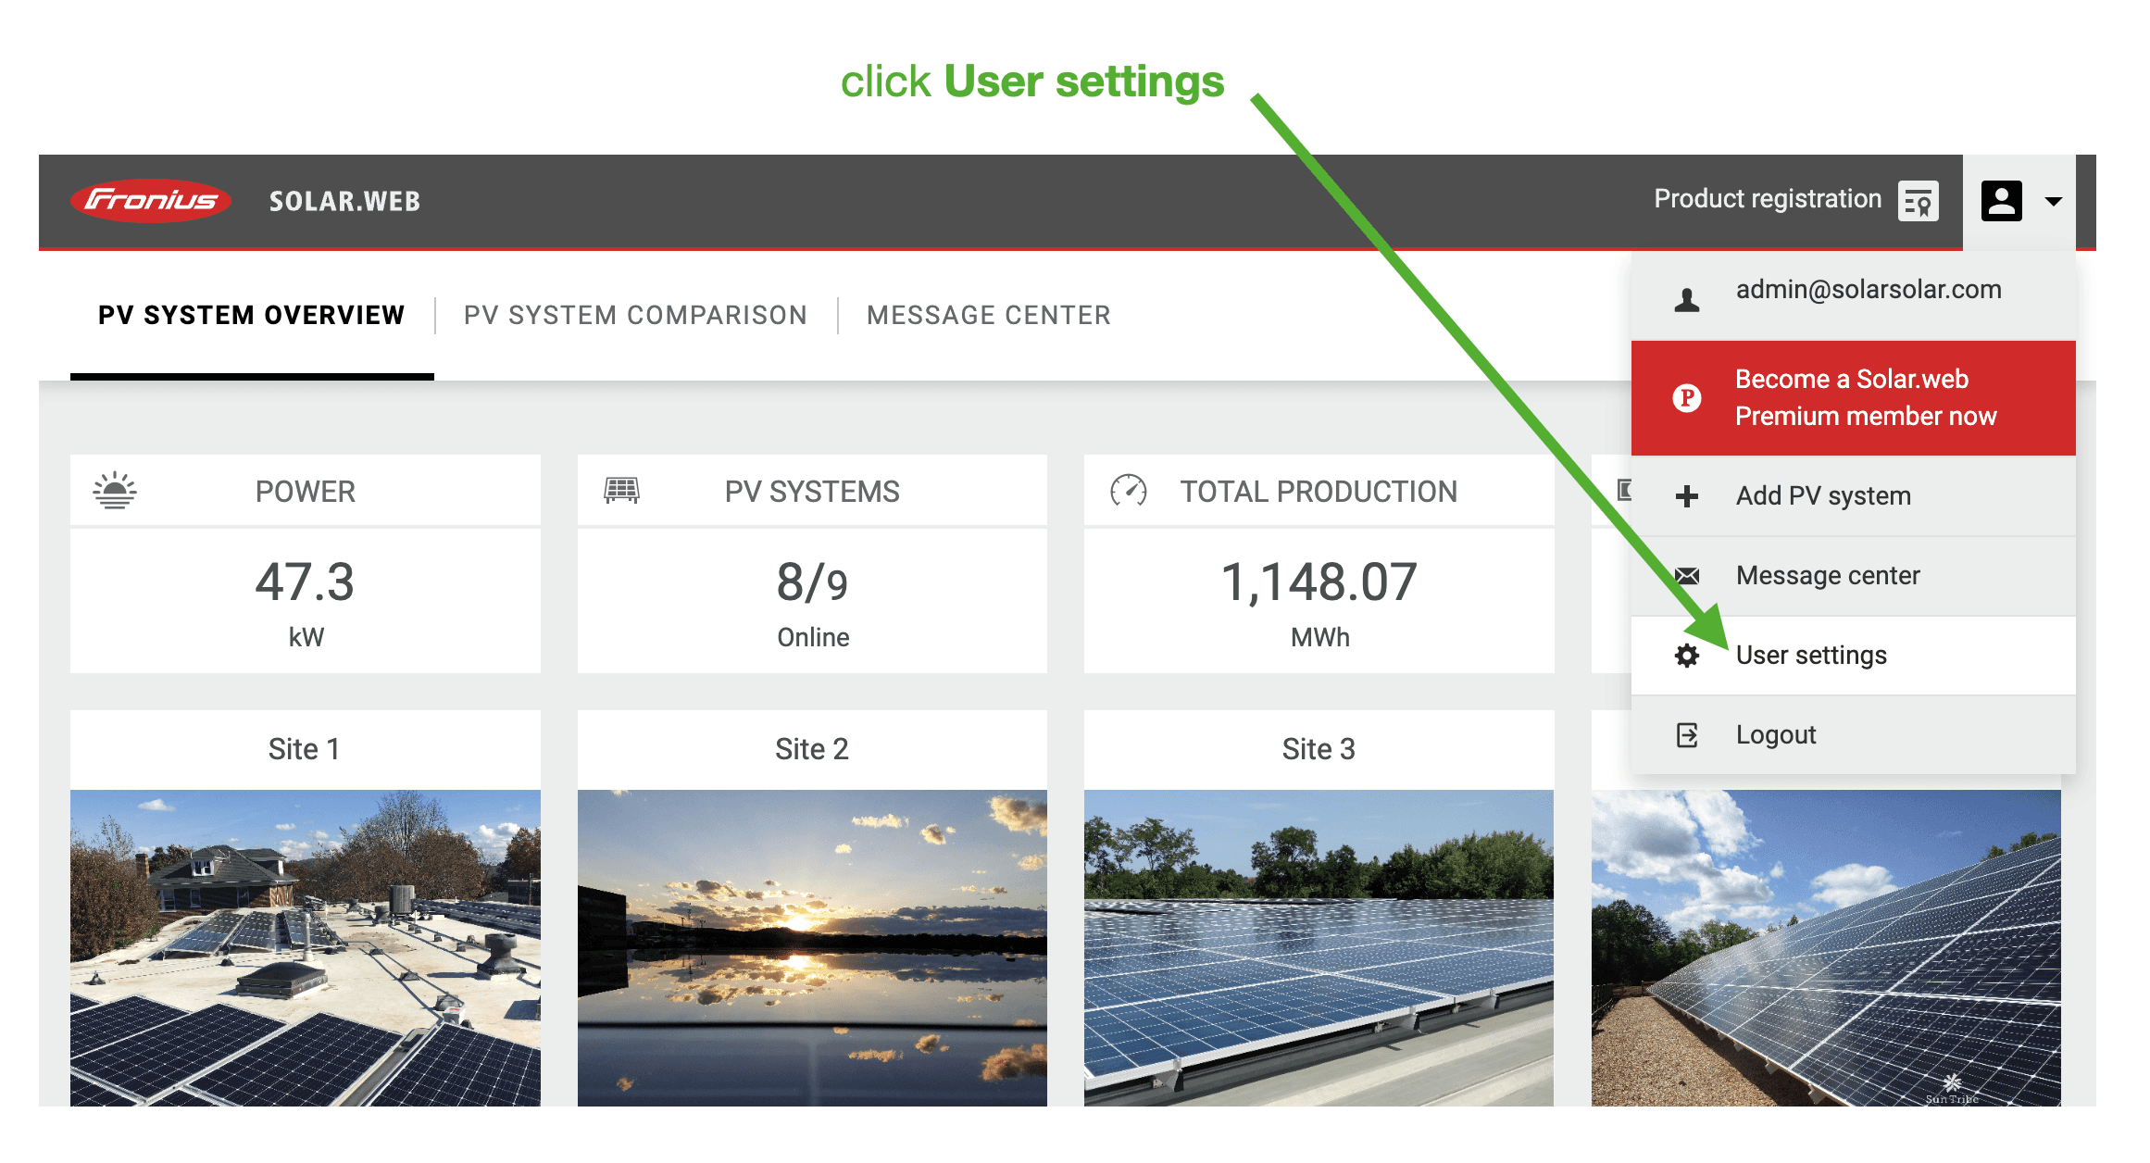Click the plus icon for Add PV system

[x=1687, y=496]
